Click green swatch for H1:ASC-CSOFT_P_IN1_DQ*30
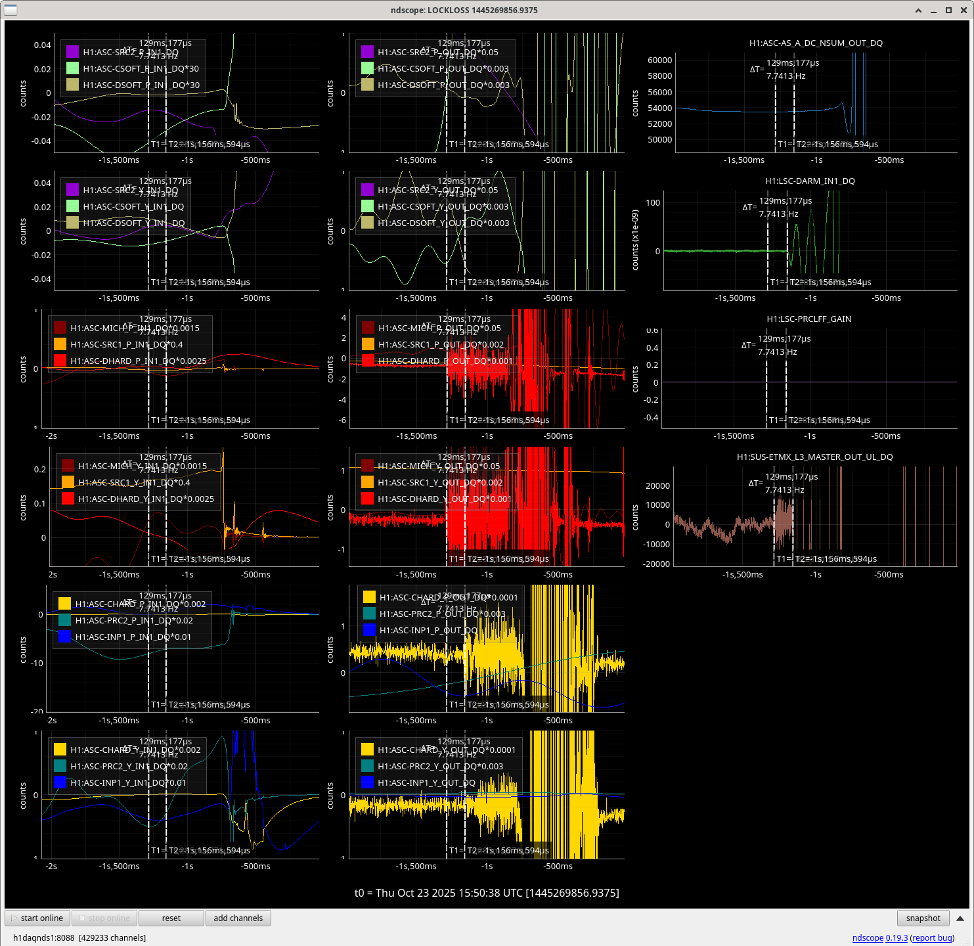The image size is (974, 946). point(72,68)
